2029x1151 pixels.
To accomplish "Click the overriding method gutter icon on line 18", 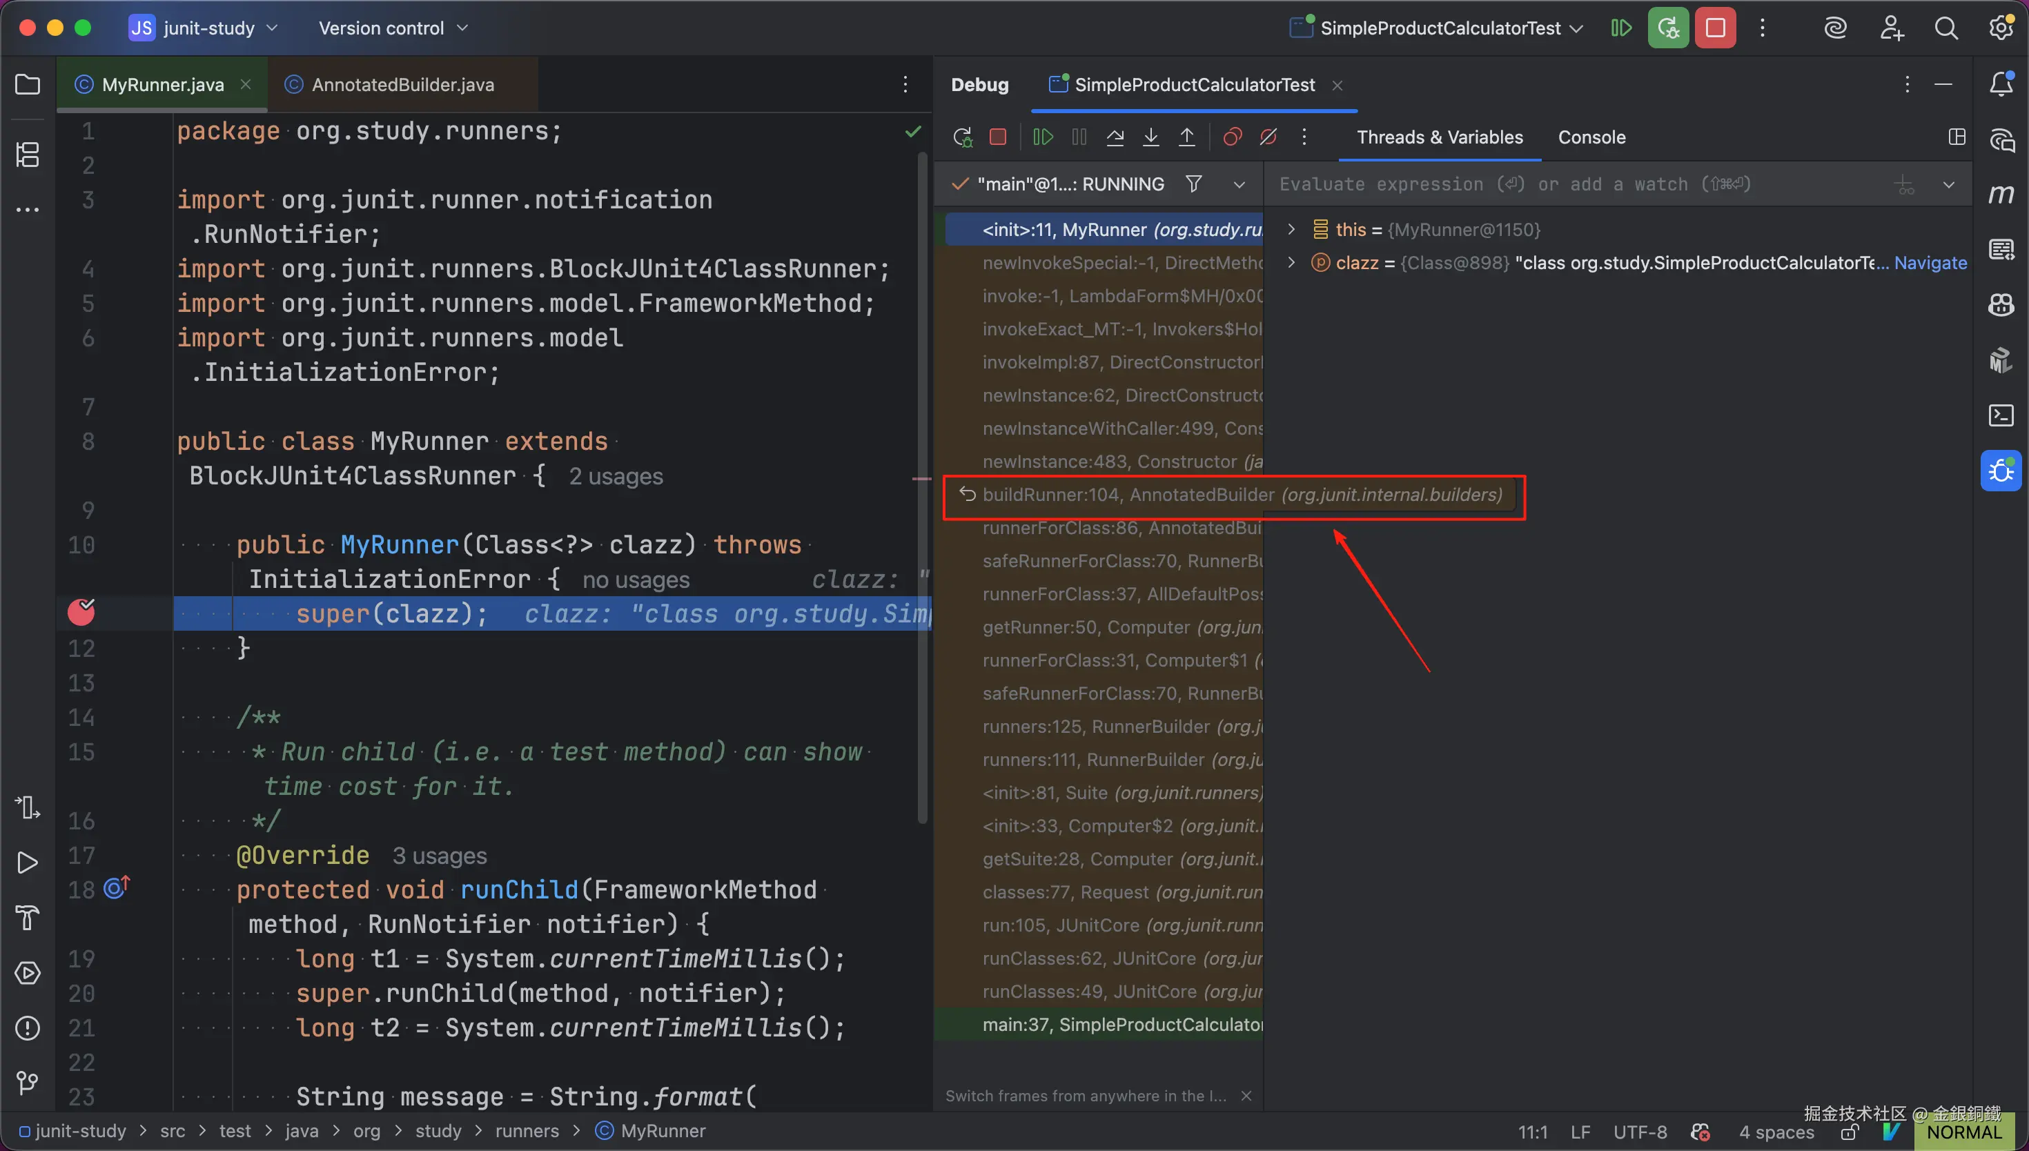I will click(116, 888).
